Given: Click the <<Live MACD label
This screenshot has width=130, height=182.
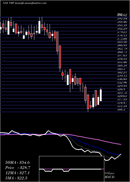Looking at the screenshot, I should tap(109, 175).
